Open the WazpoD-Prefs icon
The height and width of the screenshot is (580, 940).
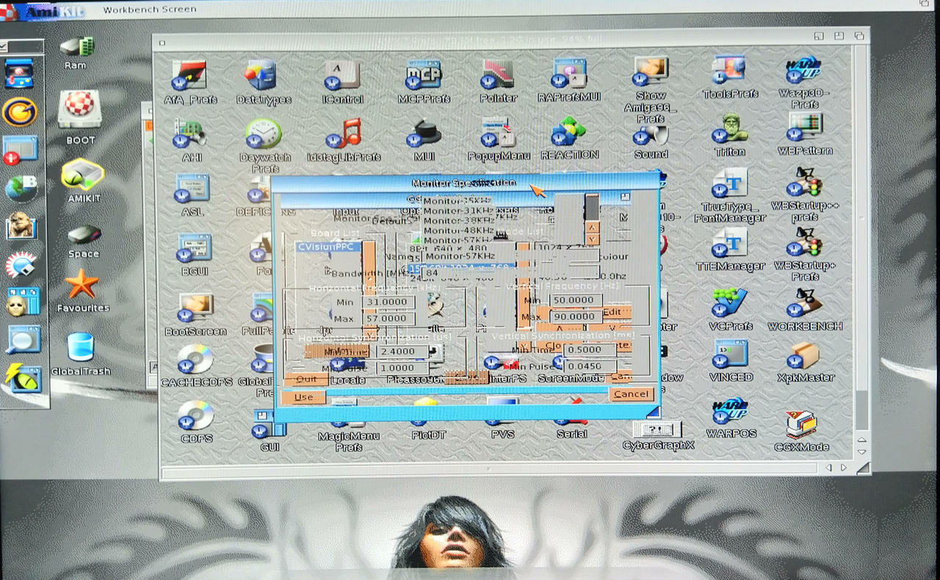(803, 71)
